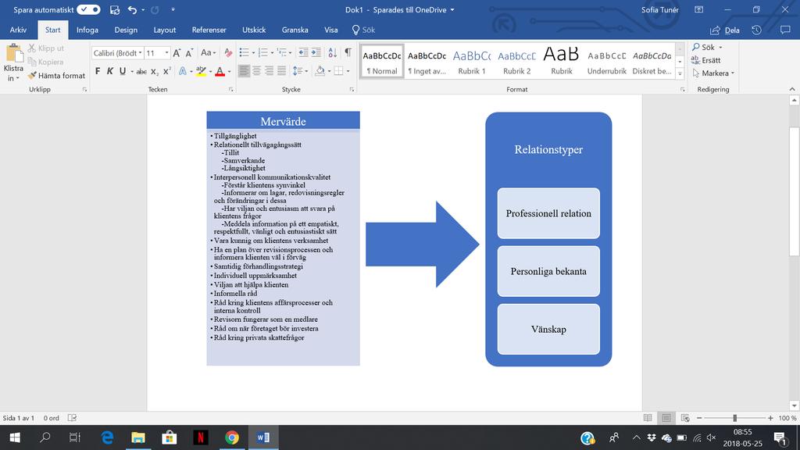This screenshot has width=800, height=450.
Task: Undo the last action
Action: pos(132,9)
